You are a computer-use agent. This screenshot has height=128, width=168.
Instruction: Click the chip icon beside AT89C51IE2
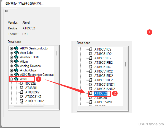point(91,58)
